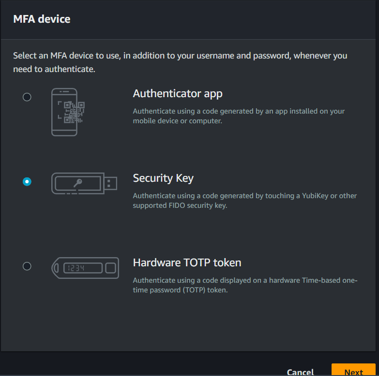
Task: Click the hardware TOTP token icon
Action: coord(85,268)
